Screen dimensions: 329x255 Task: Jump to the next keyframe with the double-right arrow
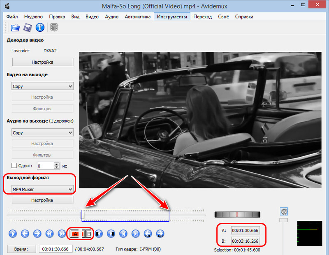[x=62, y=234]
